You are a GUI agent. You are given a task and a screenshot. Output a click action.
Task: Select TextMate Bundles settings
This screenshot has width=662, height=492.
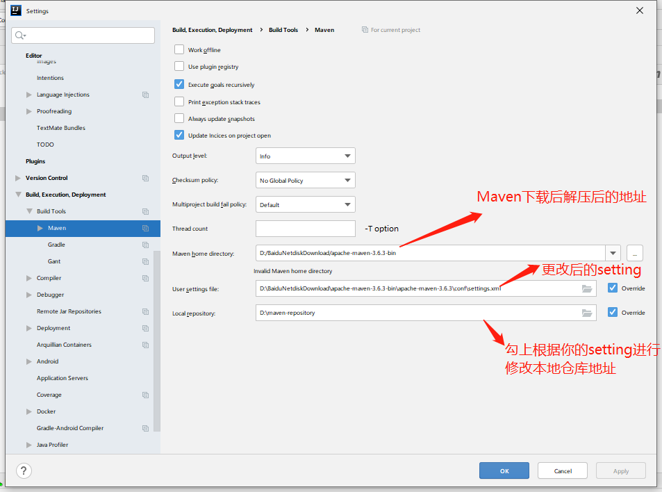(61, 128)
